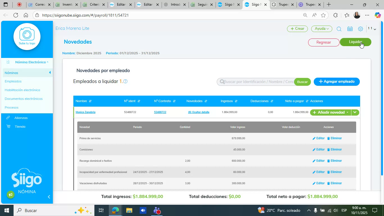Click the page vertical scrollbar
Viewport: 384px width, 216px height.
[382, 98]
